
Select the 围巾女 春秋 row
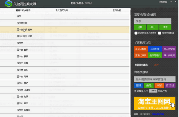[x=65, y=50]
